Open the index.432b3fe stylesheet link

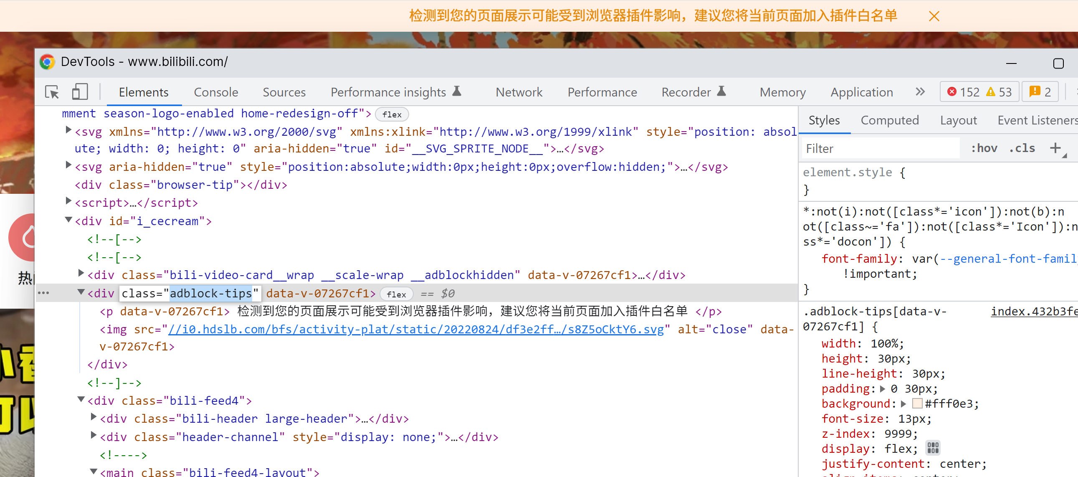[1035, 311]
